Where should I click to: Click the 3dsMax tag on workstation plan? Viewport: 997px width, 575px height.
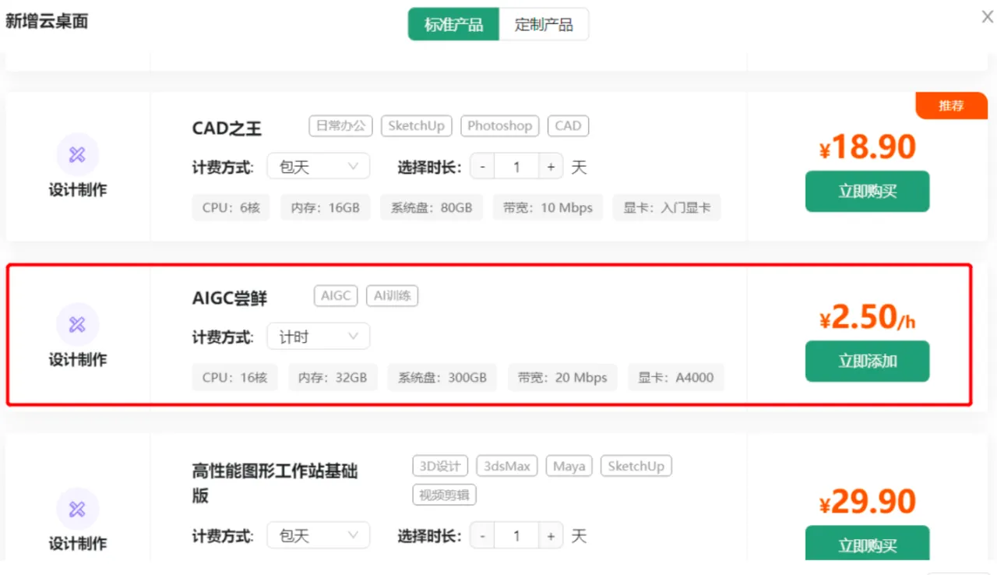point(507,466)
